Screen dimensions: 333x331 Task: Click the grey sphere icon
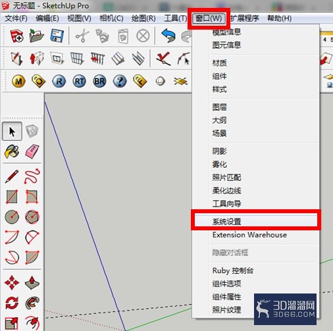point(161,82)
